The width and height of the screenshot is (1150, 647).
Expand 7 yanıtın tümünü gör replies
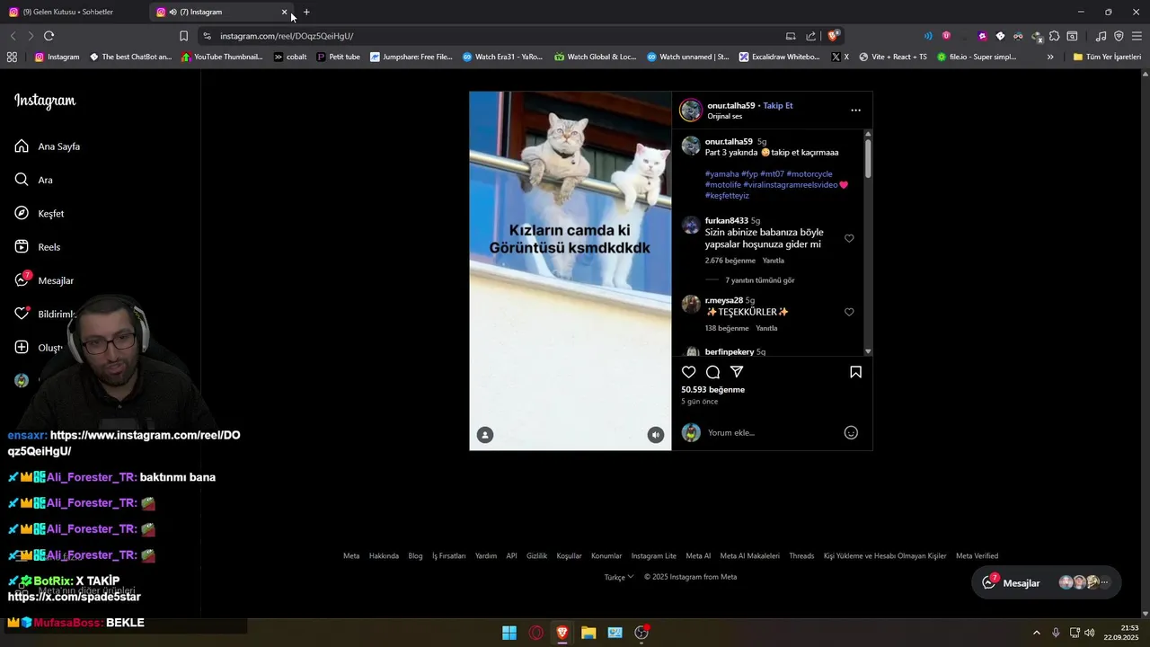[760, 280]
